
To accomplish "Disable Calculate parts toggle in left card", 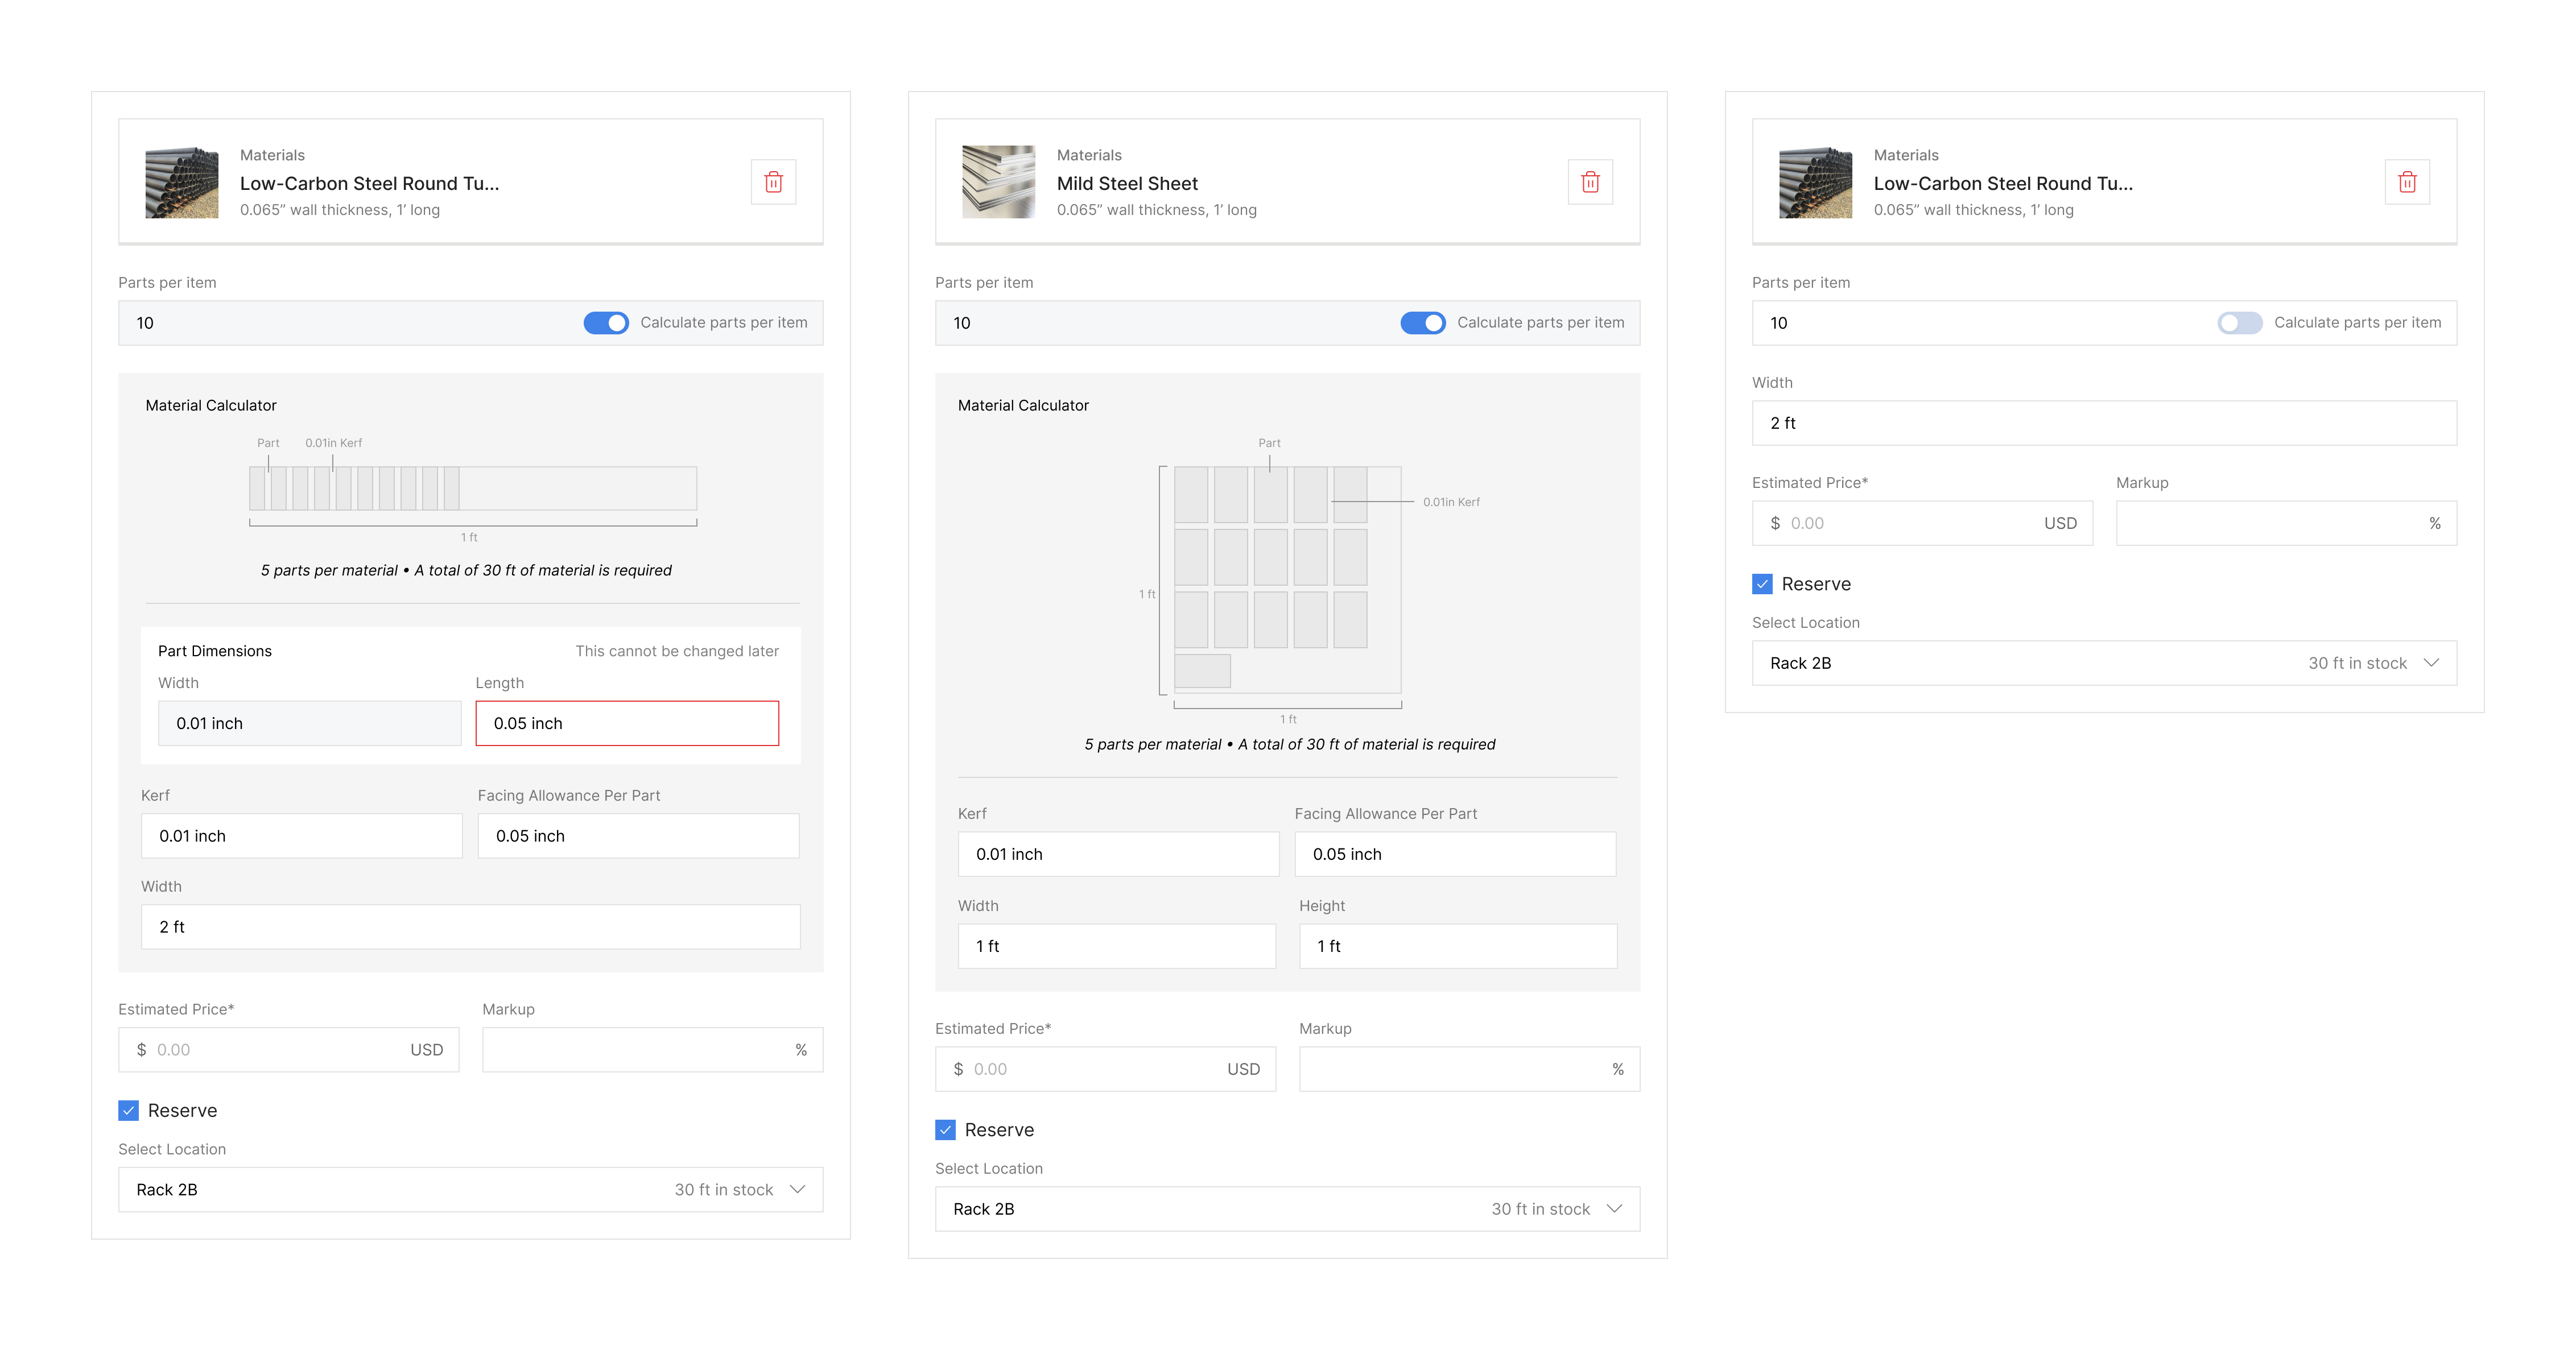I will tap(606, 323).
